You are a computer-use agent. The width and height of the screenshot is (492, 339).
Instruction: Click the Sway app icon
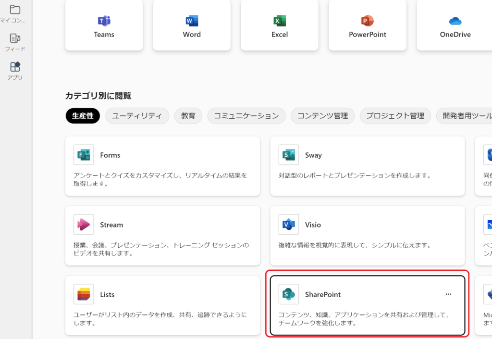[289, 155]
